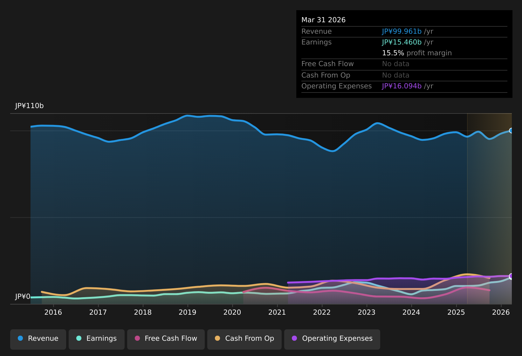Click the JP¥99.961b revenue value

click(x=402, y=31)
